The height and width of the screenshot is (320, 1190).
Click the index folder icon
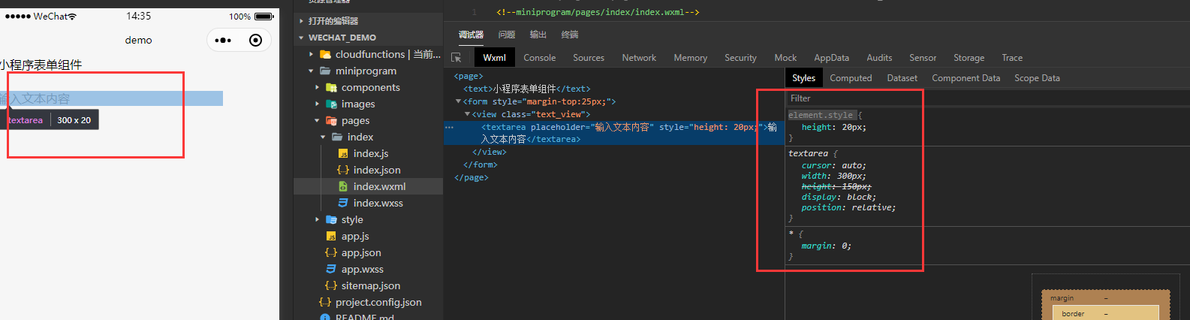337,137
